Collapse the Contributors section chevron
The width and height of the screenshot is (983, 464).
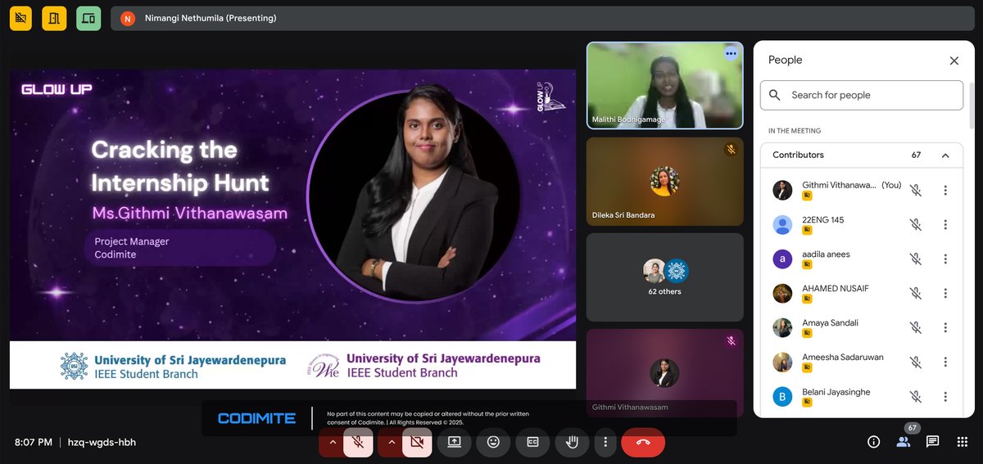pos(945,155)
